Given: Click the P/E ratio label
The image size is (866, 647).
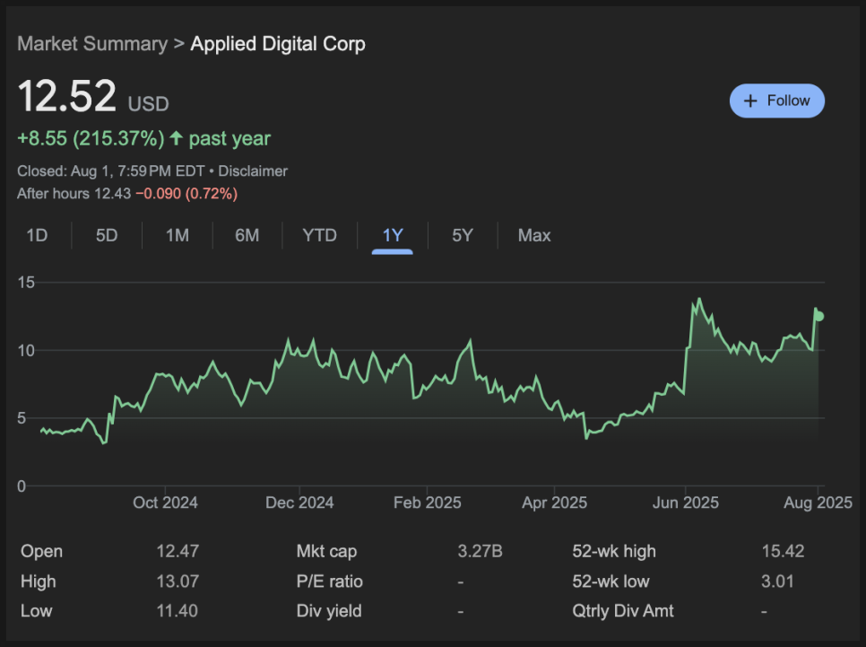Looking at the screenshot, I should coord(330,581).
